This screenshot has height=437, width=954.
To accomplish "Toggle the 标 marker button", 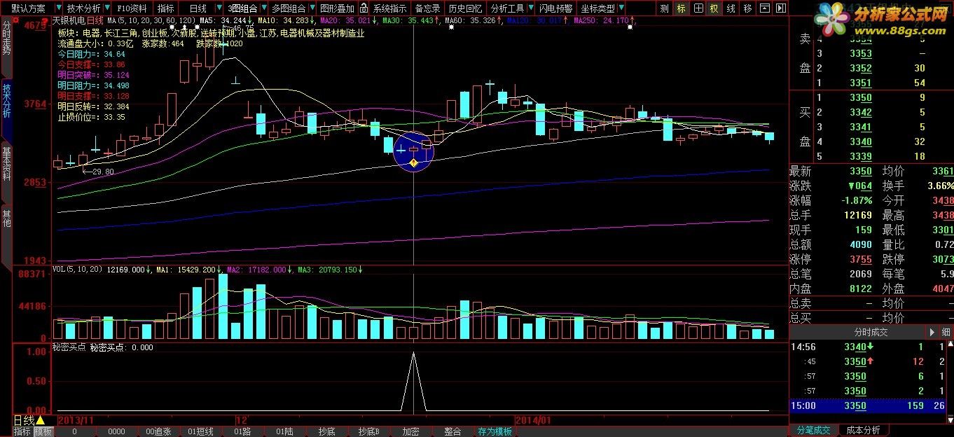I will (x=681, y=8).
